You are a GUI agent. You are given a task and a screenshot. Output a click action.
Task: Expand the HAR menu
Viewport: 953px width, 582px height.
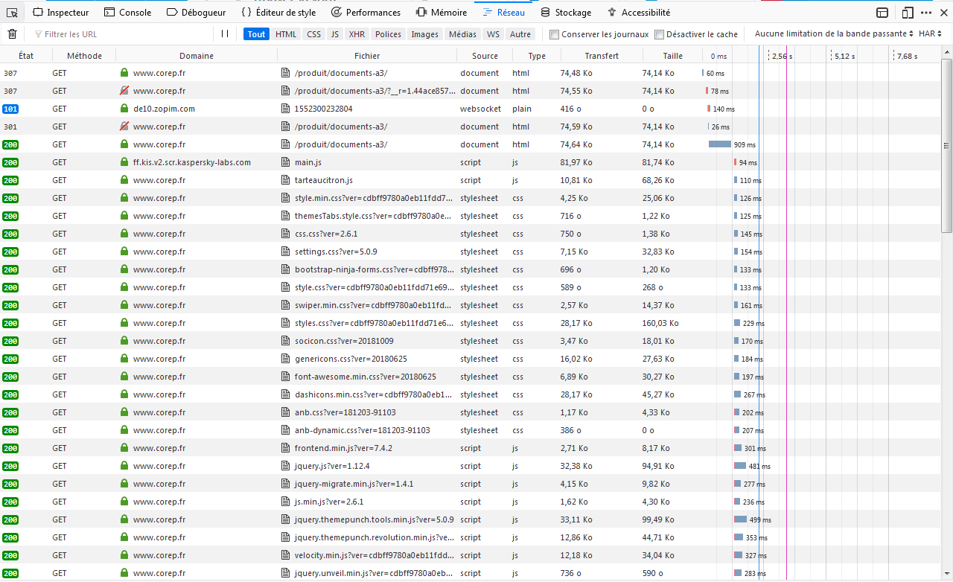(930, 34)
